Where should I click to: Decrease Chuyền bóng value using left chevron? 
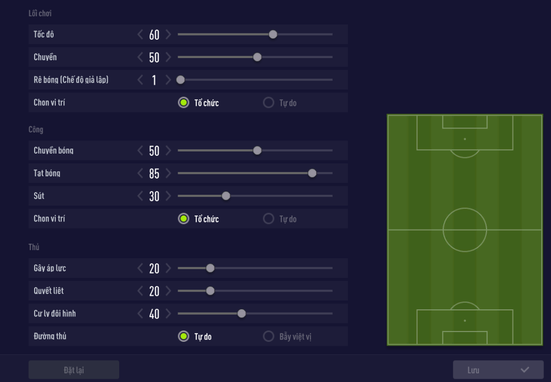[141, 151]
